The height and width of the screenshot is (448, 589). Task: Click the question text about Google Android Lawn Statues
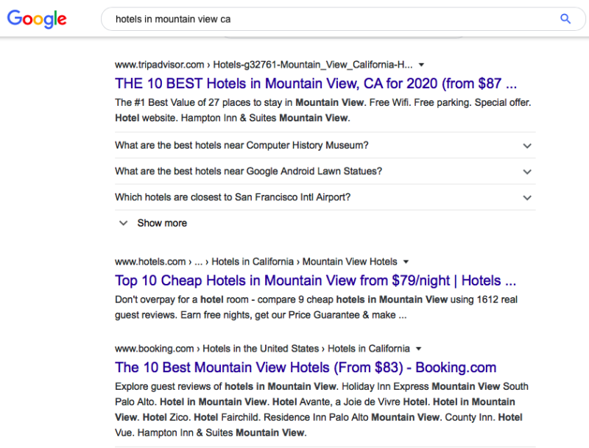tap(248, 171)
